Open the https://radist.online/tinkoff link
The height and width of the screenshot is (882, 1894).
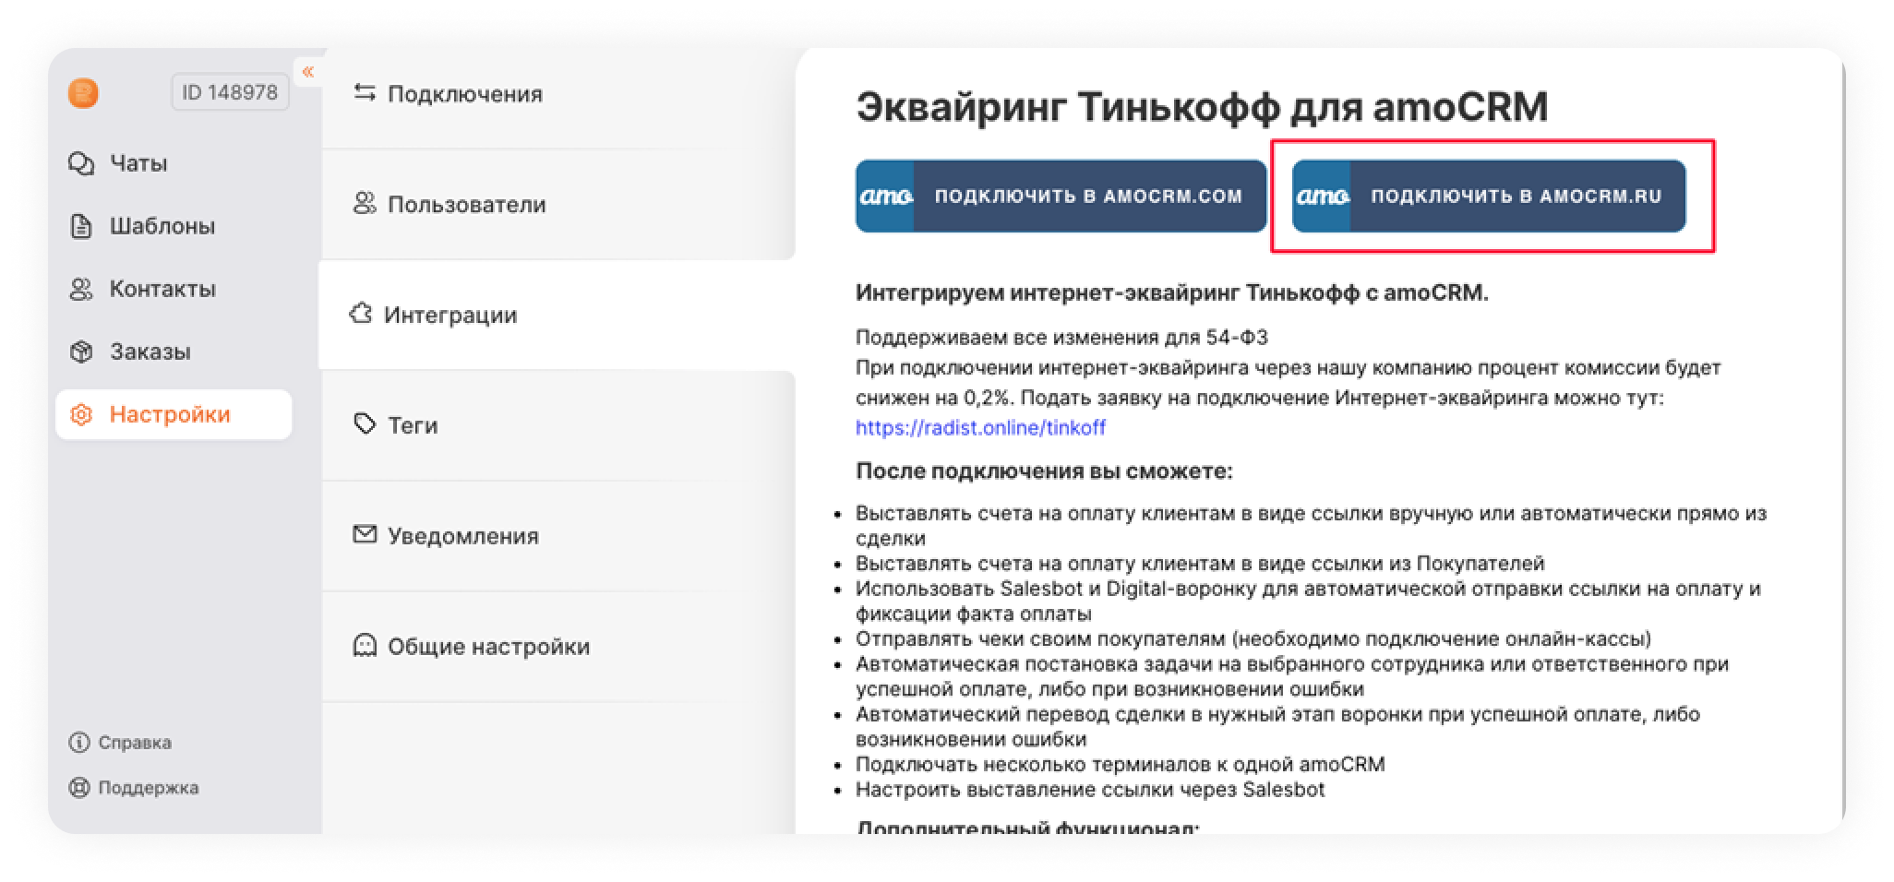(980, 427)
